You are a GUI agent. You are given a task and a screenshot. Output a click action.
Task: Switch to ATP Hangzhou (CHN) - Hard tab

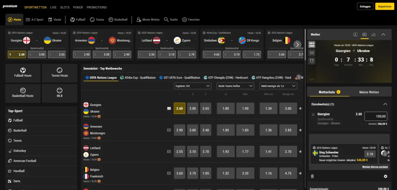[271, 77]
